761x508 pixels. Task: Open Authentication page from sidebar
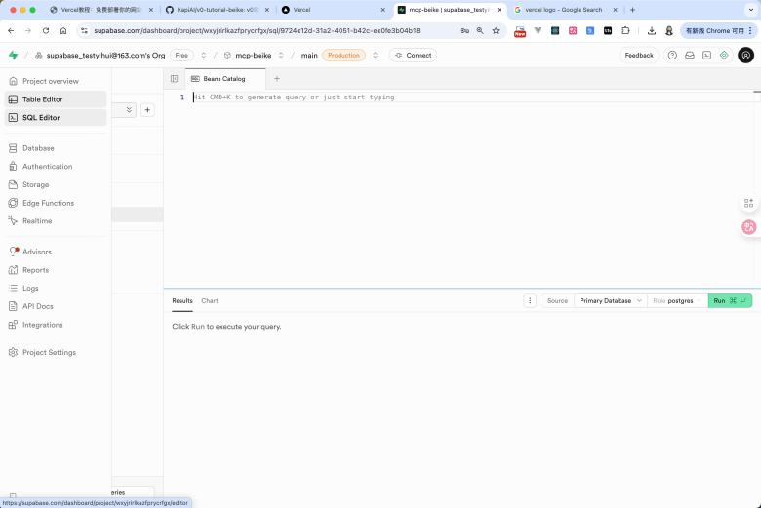tap(47, 167)
